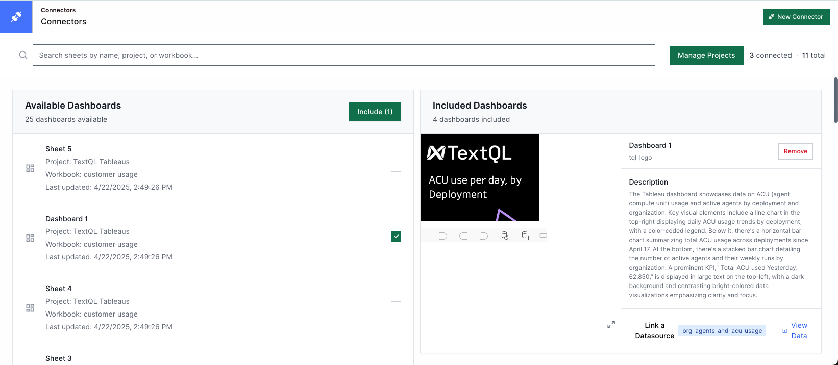Open the View Data link
838x365 pixels.
pos(799,331)
